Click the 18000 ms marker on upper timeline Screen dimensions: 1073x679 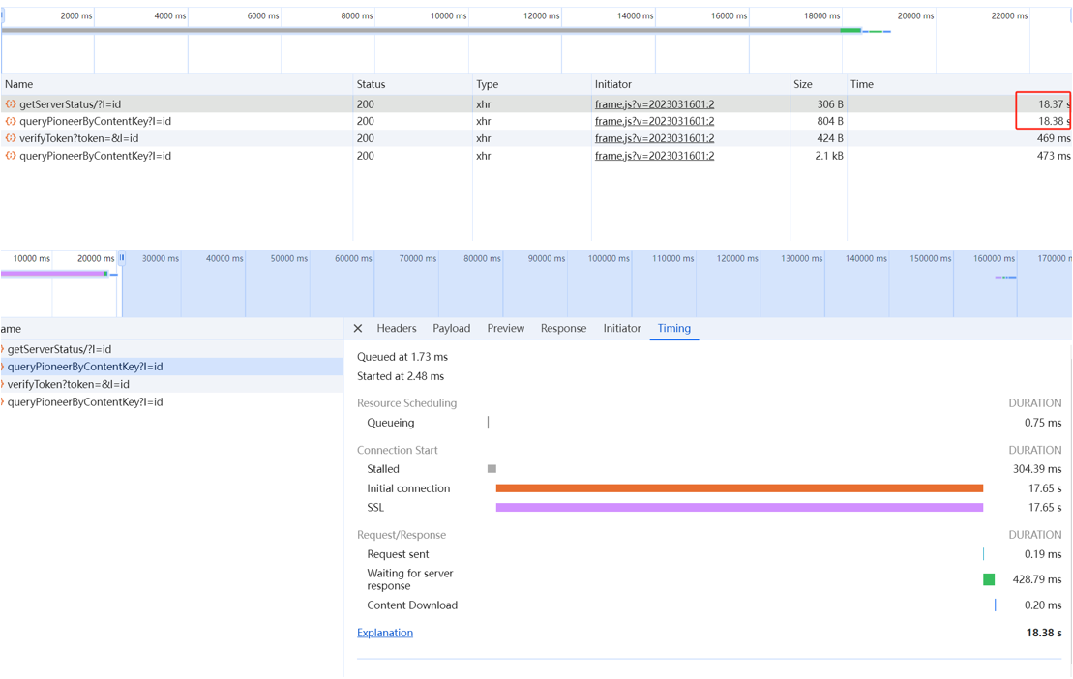(821, 15)
